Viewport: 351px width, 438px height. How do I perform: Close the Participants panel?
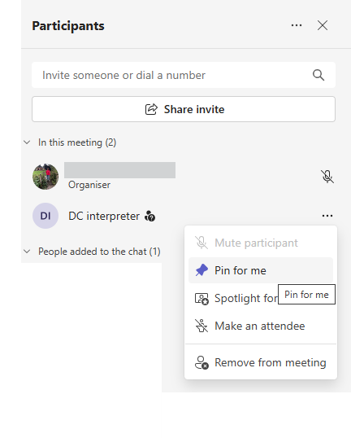coord(323,25)
